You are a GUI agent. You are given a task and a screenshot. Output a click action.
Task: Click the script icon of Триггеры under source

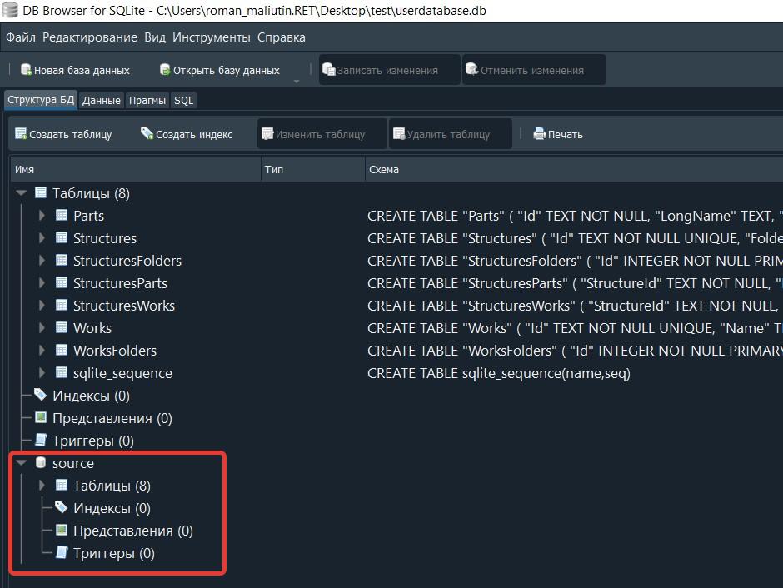click(62, 552)
